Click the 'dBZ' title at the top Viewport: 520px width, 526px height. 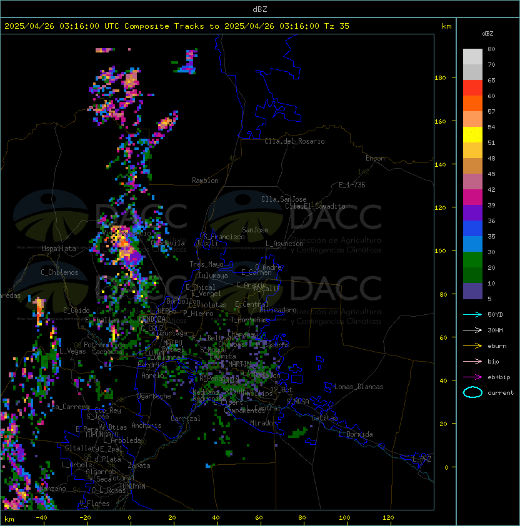pyautogui.click(x=260, y=9)
